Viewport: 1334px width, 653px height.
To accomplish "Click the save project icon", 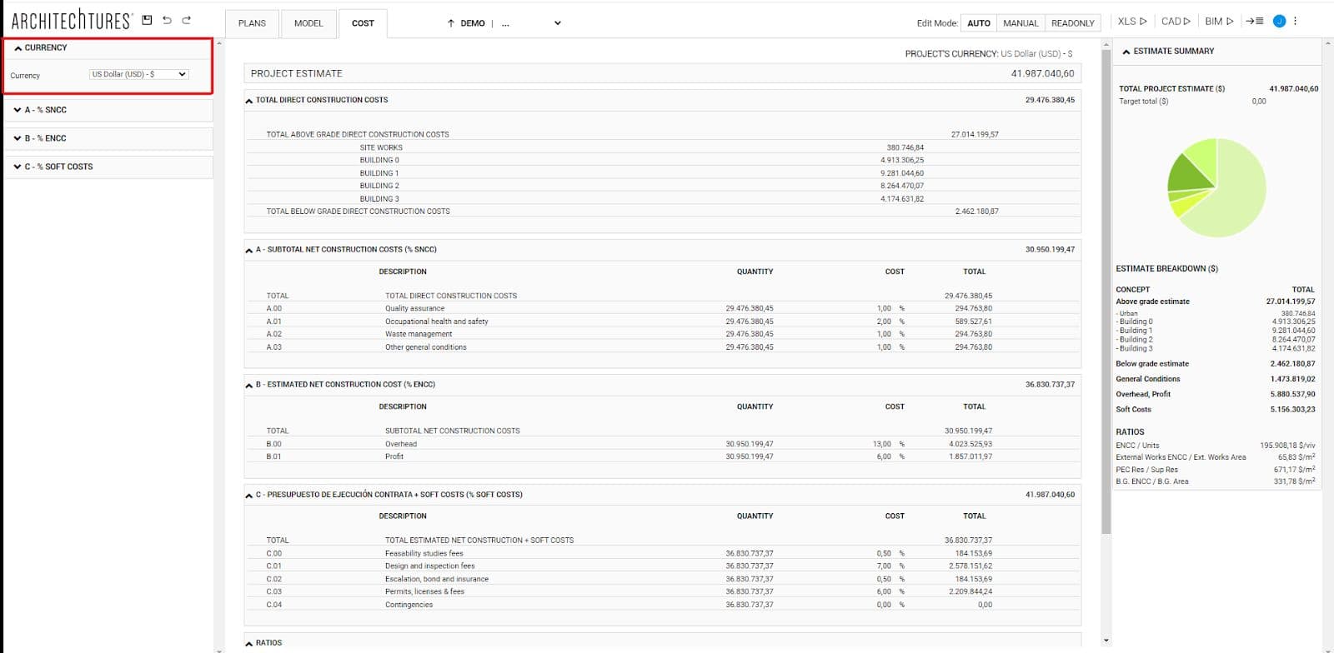I will pos(148,20).
